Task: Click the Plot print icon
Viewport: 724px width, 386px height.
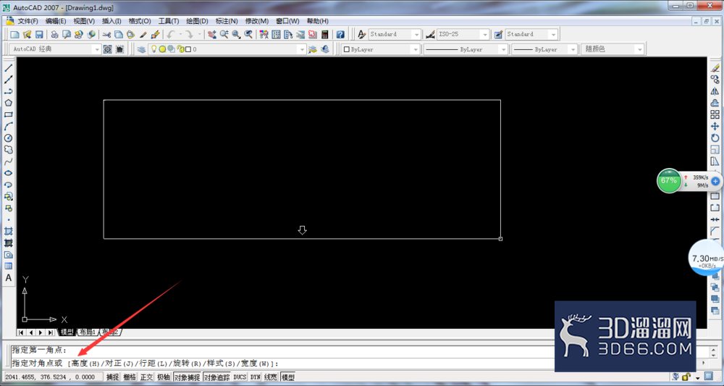Action: tap(54, 35)
